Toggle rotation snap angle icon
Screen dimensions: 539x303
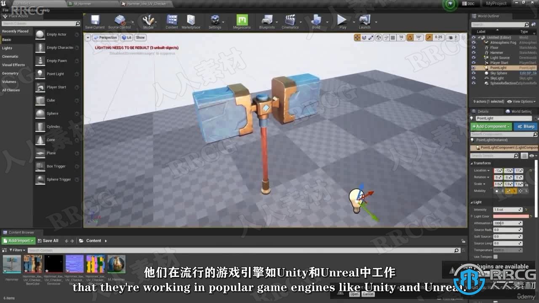click(x=411, y=37)
